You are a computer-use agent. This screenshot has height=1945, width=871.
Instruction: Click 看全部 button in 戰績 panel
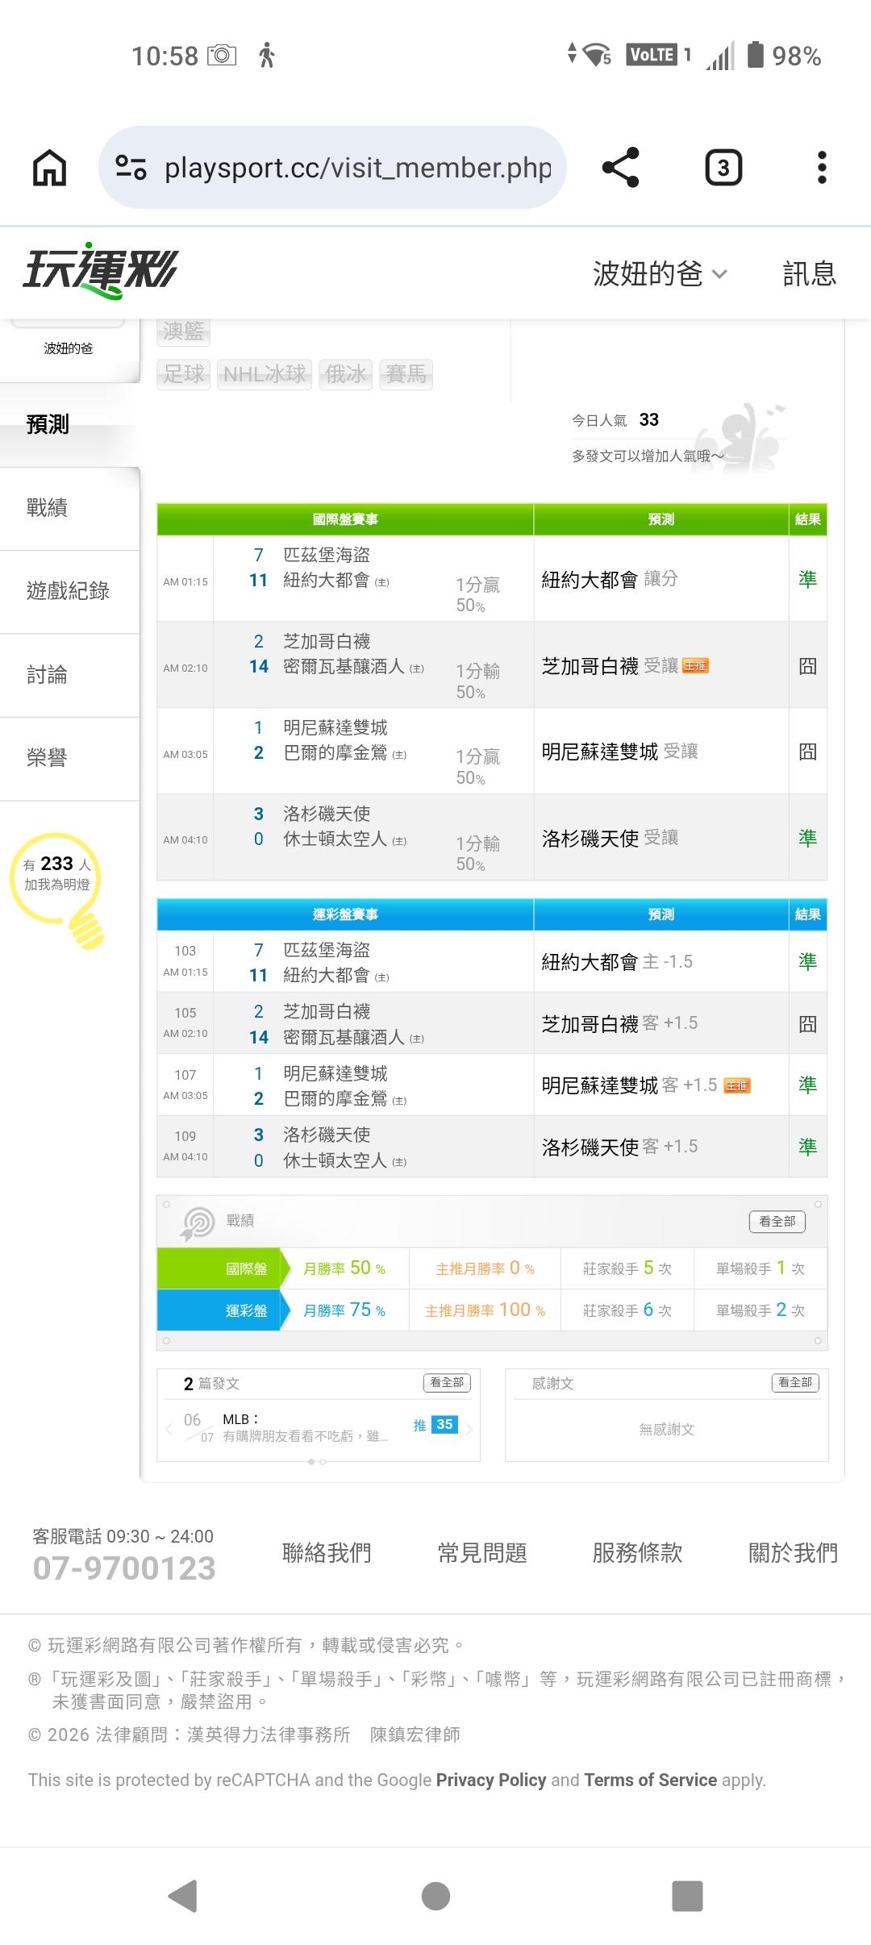[x=777, y=1221]
